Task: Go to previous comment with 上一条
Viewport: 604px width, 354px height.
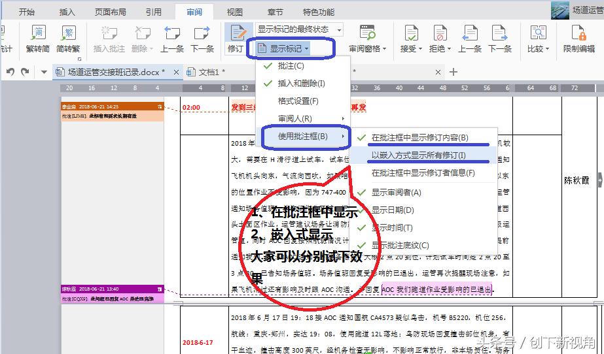Action: pos(172,34)
